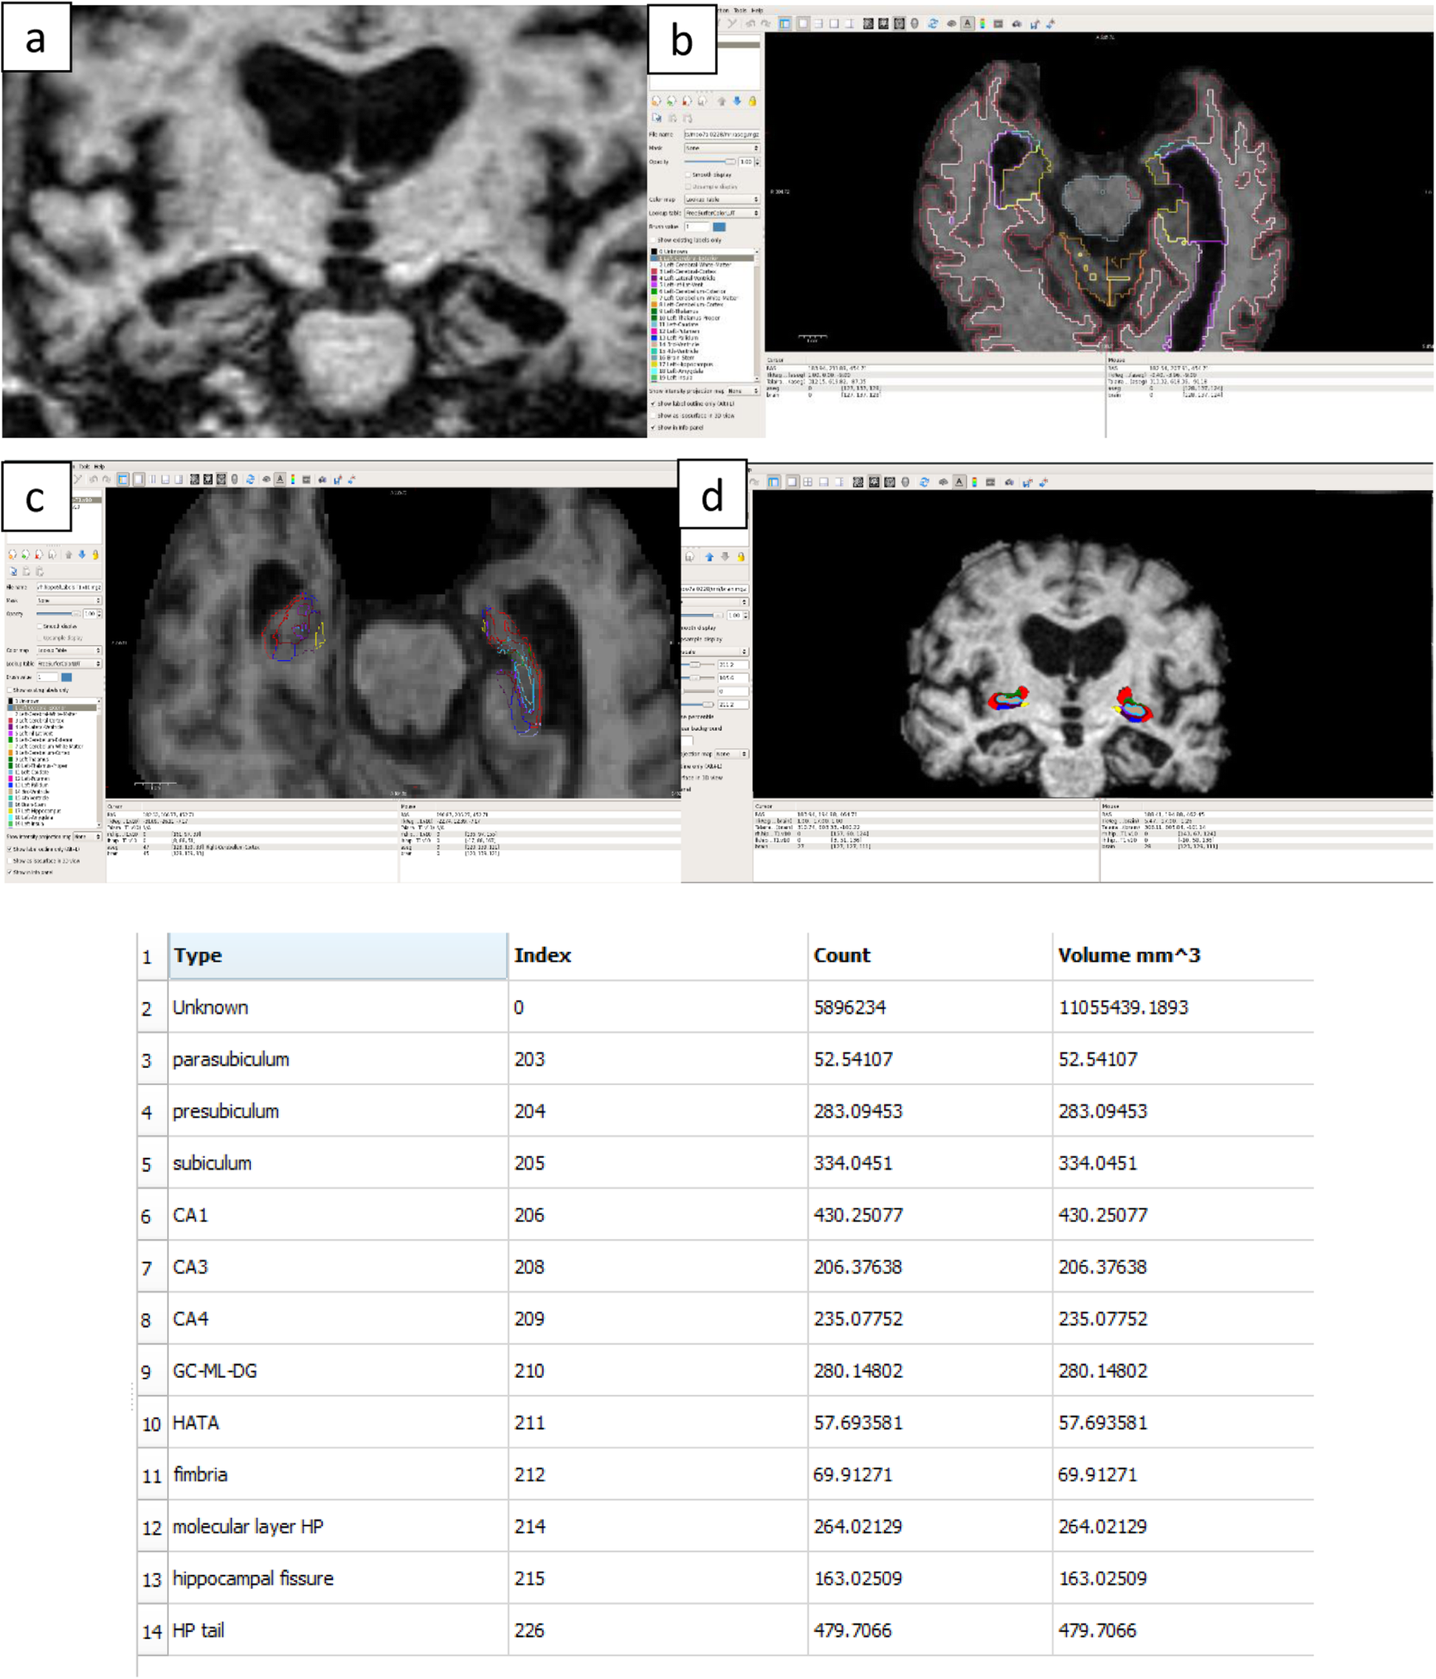The image size is (1436, 1679).
Task: Check 'Show existing labels only' in panel b
Action: [x=653, y=240]
